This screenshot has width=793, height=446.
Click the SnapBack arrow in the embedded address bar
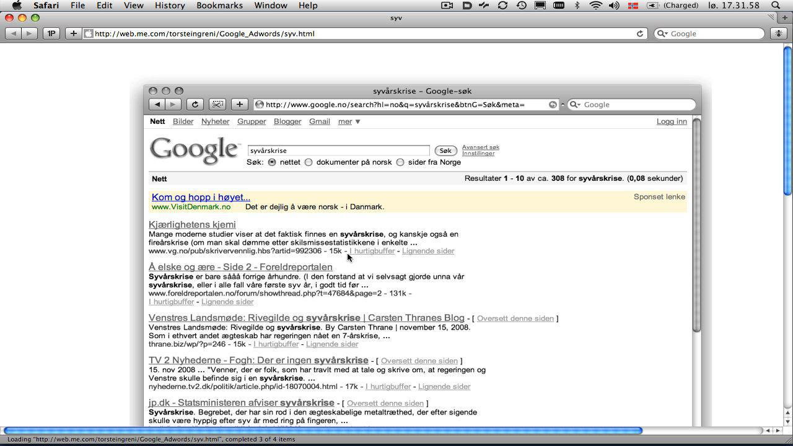553,105
